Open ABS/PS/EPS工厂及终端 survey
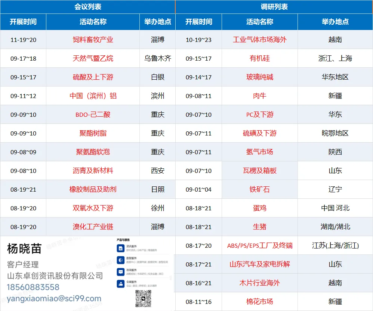The height and width of the screenshot is (311, 373). pos(260,246)
